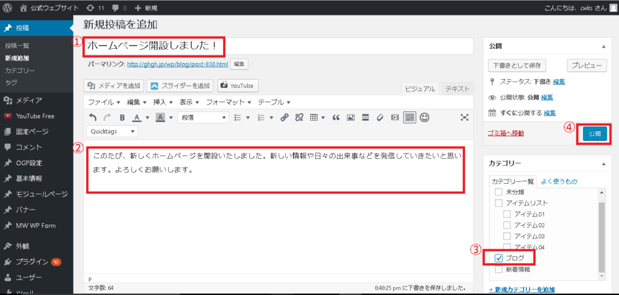
Task: Switch to the テキスト editor tab
Action: click(x=457, y=88)
